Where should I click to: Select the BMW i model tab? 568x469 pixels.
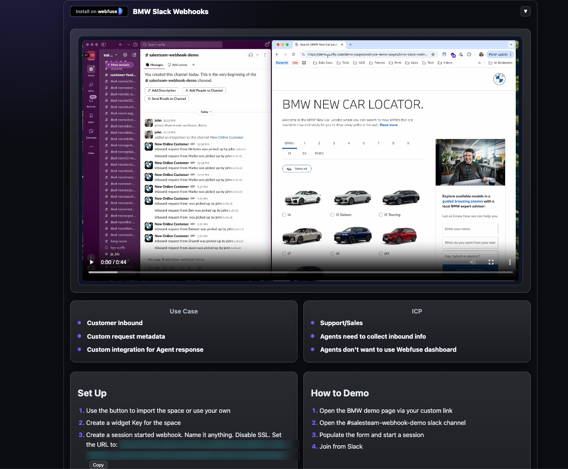[x=289, y=143]
